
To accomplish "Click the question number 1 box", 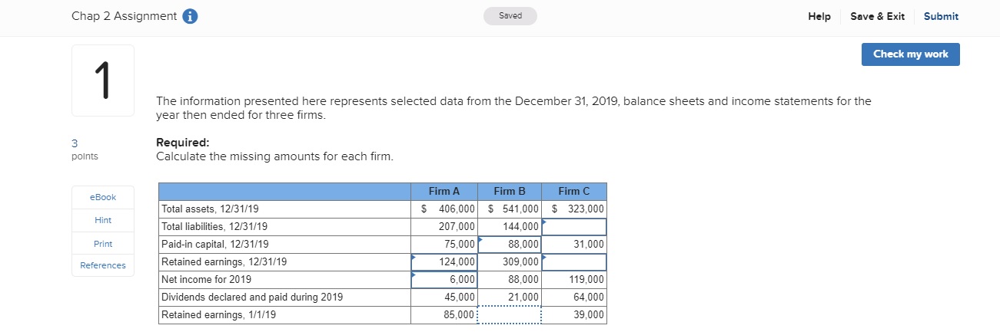I will [103, 81].
